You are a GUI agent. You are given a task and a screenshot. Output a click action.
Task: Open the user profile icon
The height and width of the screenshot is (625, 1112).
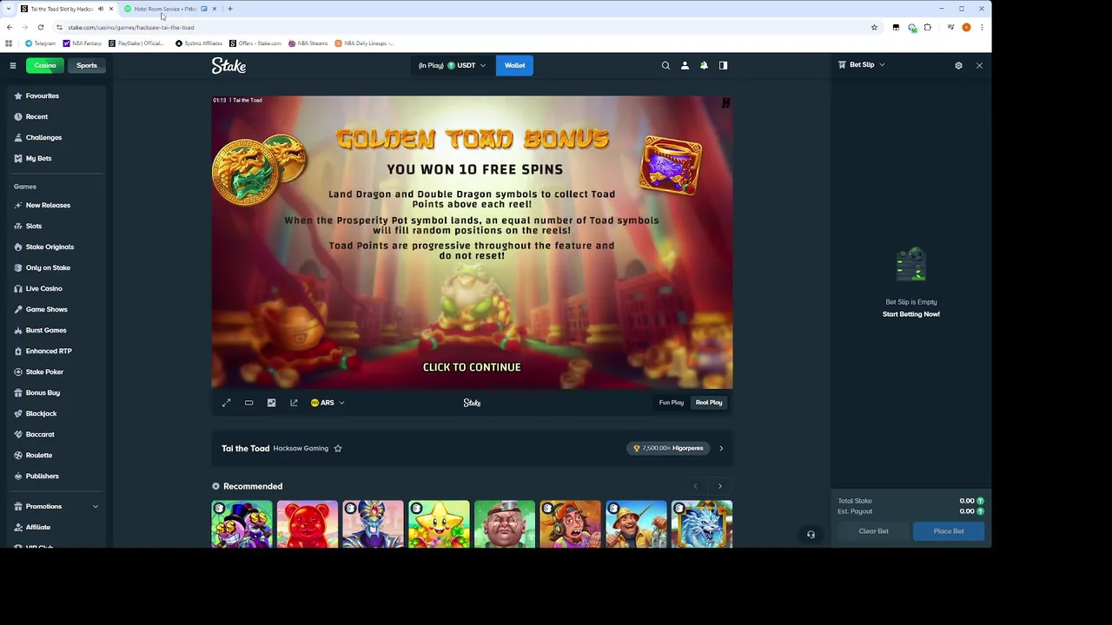(685, 65)
